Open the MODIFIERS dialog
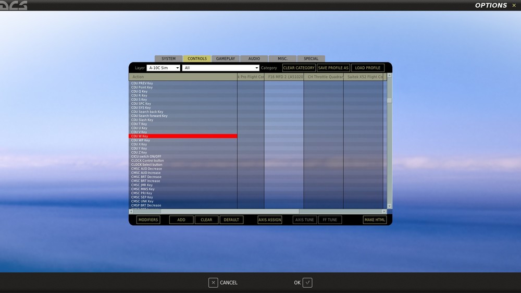Screen dimensions: 521x293 pyautogui.click(x=148, y=220)
